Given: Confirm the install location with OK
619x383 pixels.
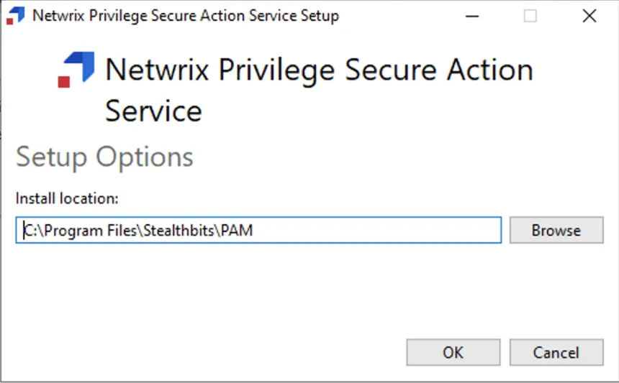Looking at the screenshot, I should click(x=453, y=352).
